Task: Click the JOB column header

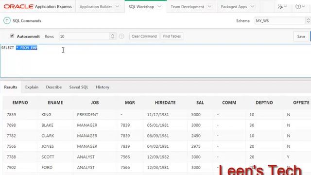Action: 95,103
